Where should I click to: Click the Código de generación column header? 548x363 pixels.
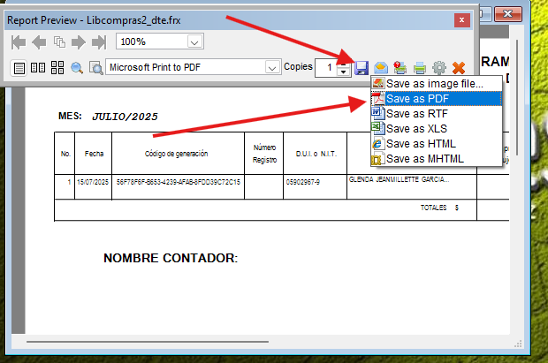click(177, 154)
